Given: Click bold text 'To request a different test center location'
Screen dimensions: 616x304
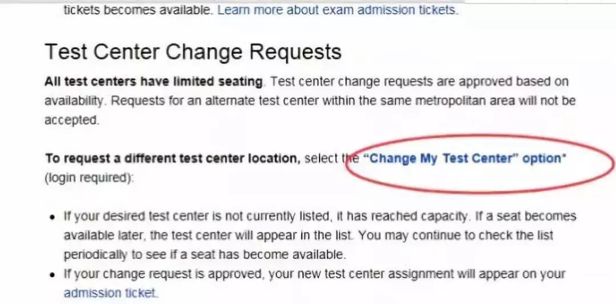Looking at the screenshot, I should click(172, 158).
